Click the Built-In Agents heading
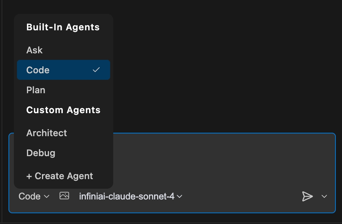This screenshot has width=342, height=224. (x=63, y=27)
